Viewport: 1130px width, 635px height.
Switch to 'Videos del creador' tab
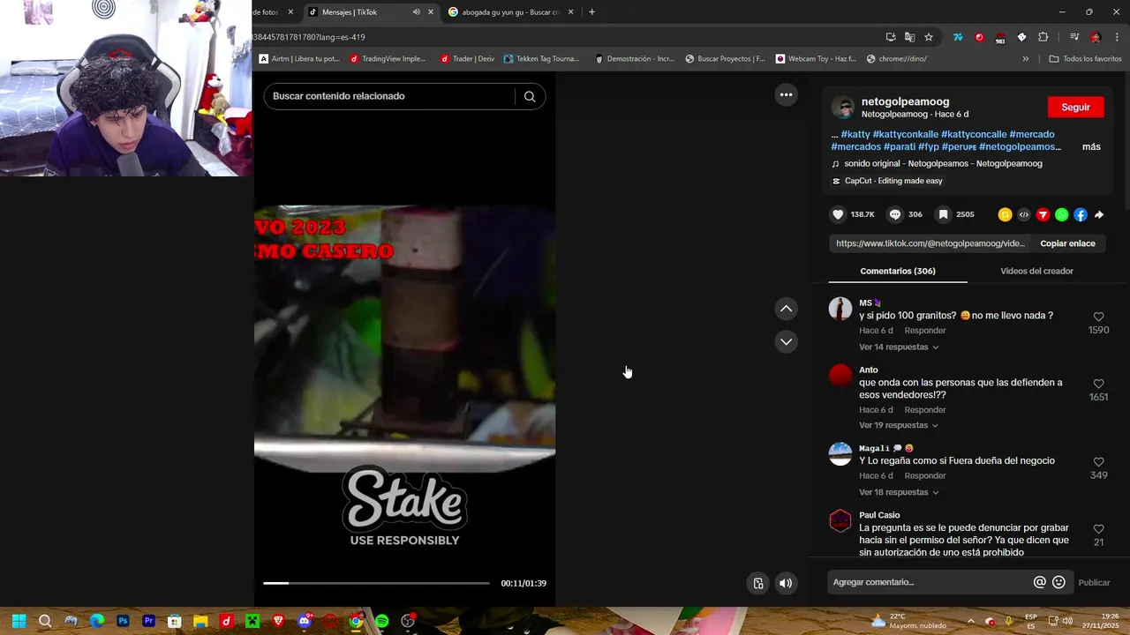click(1036, 271)
